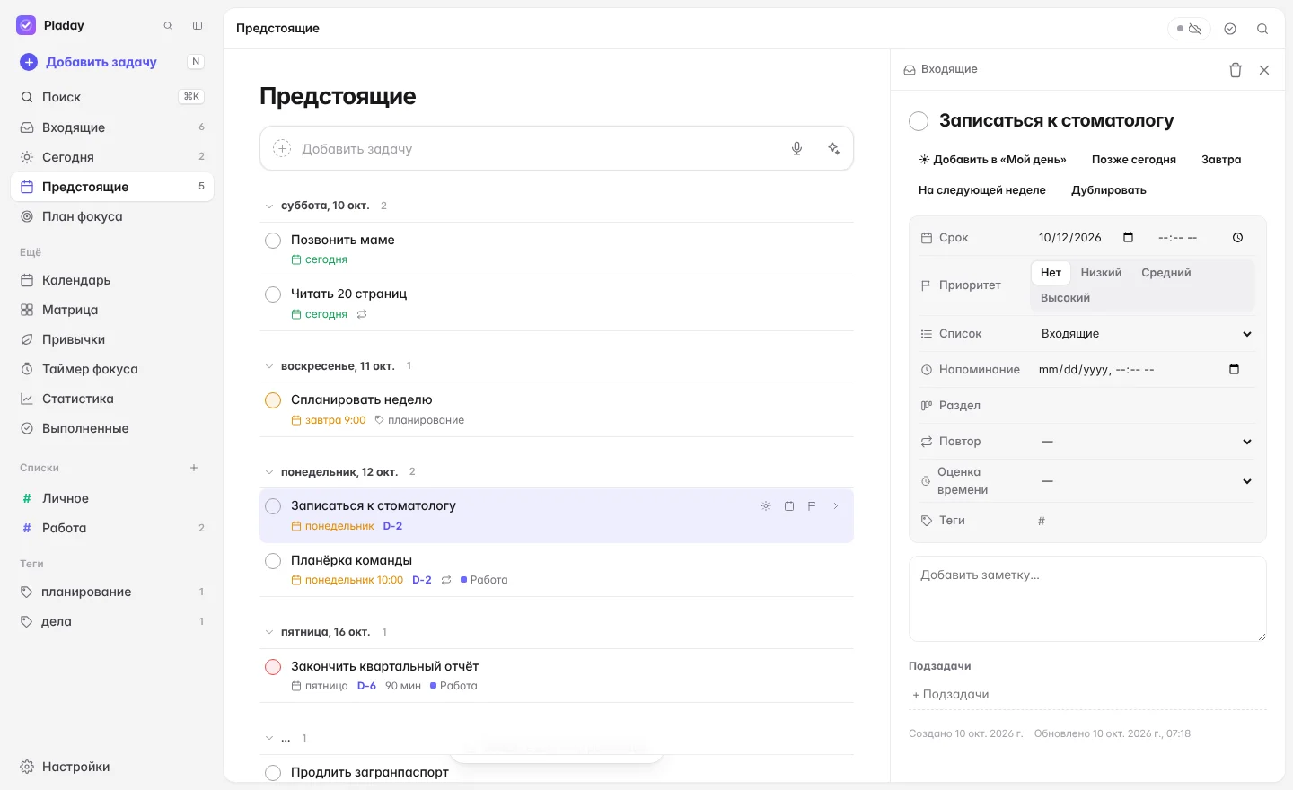Collapse the воскресенье, 11 окт. group

click(x=268, y=366)
